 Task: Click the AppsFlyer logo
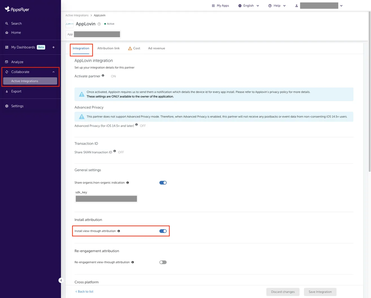(17, 9)
